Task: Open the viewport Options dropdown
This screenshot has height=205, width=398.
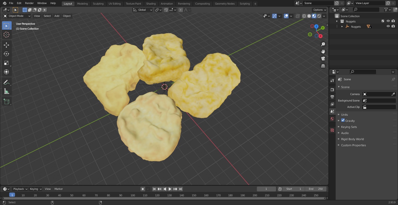Action: 320,10
